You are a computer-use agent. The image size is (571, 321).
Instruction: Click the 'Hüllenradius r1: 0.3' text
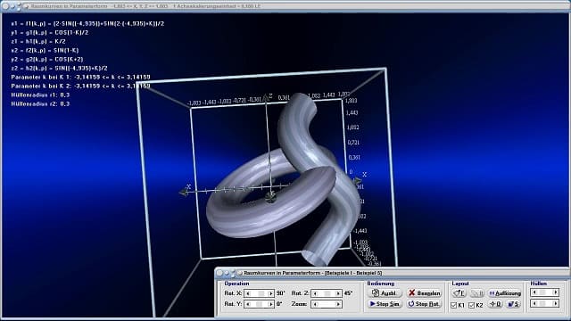[x=40, y=95]
